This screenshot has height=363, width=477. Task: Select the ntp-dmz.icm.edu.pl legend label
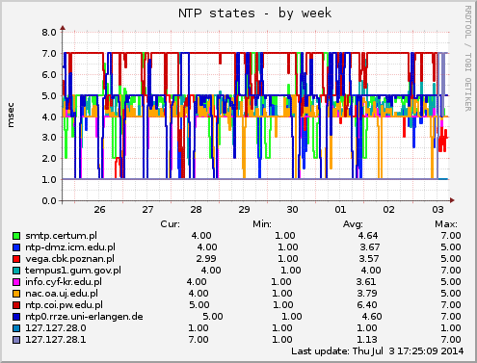click(70, 247)
